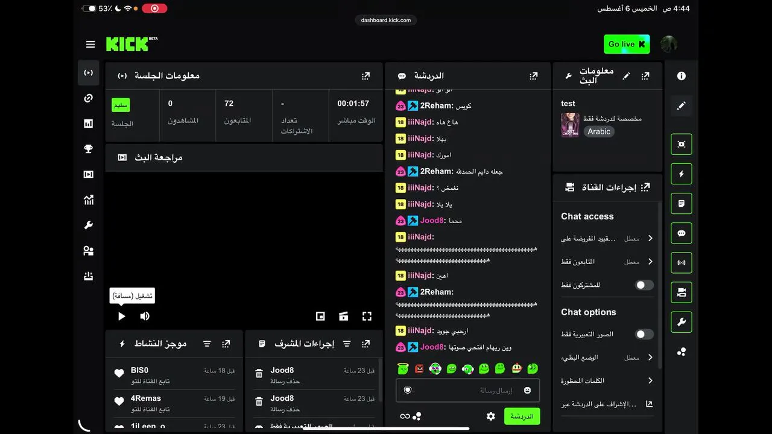Select the BIS0 follow entry in activity feed
The height and width of the screenshot is (434, 772).
click(x=174, y=376)
